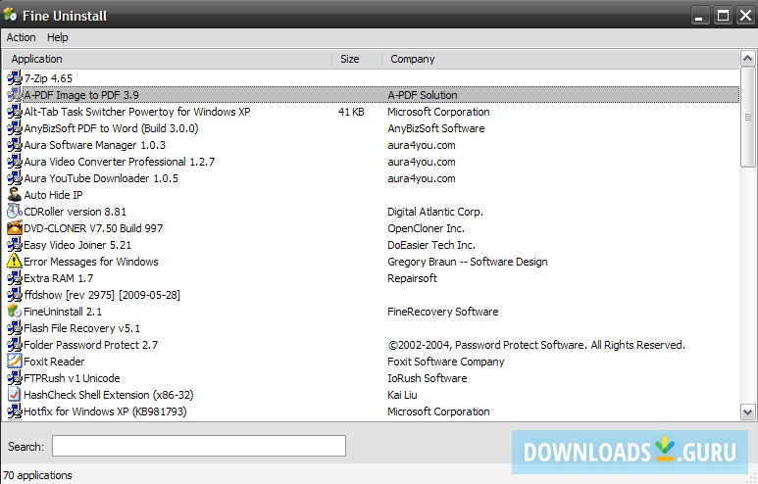
Task: Select Error Messages for Windows entry name
Action: click(x=91, y=262)
